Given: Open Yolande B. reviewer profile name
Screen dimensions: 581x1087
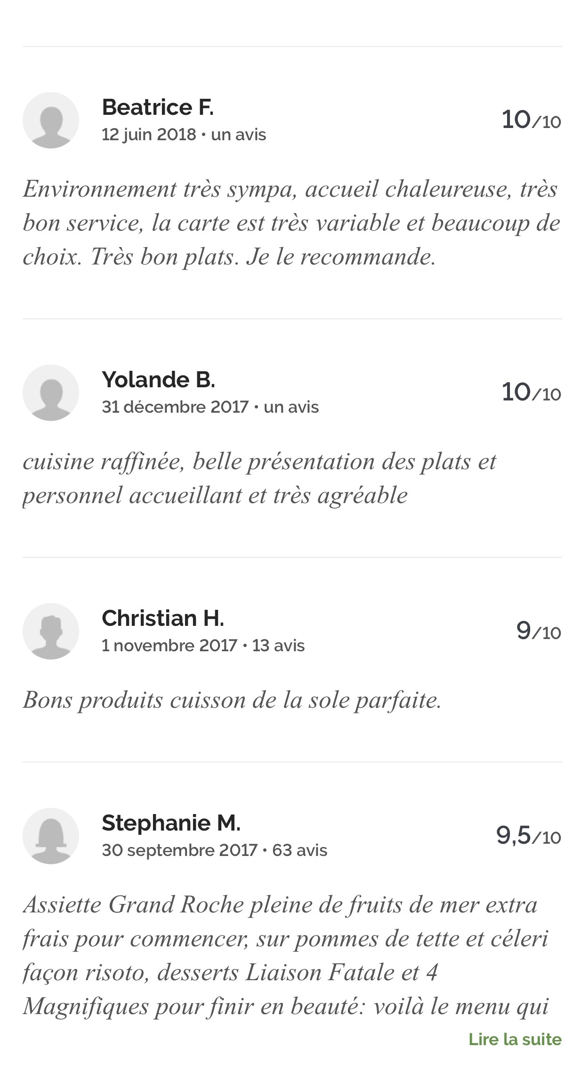Looking at the screenshot, I should [159, 380].
